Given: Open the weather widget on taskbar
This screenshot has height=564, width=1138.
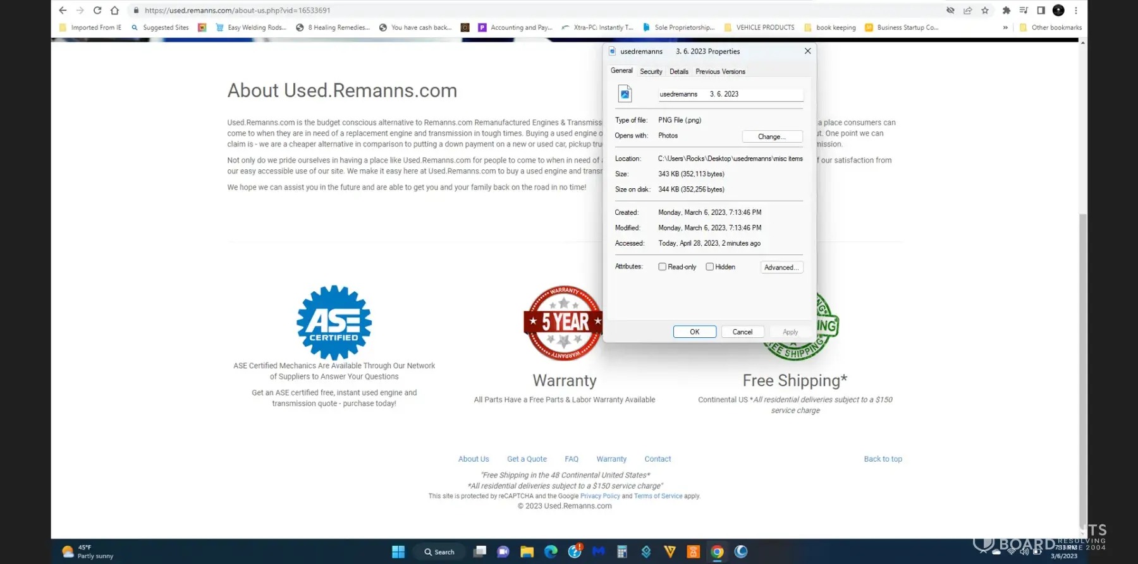Looking at the screenshot, I should [88, 552].
